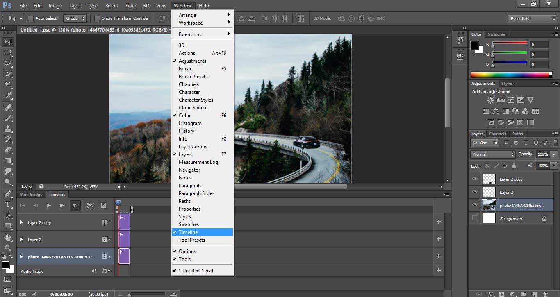Choose Navigator from the Window menu
The height and width of the screenshot is (297, 560).
coord(189,170)
